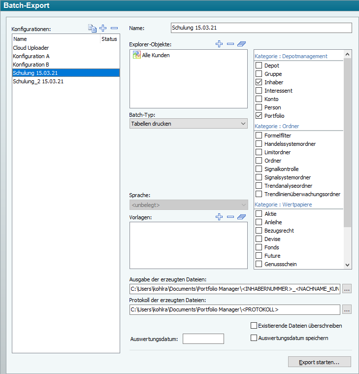Enable the Depot checkbox

(x=259, y=66)
